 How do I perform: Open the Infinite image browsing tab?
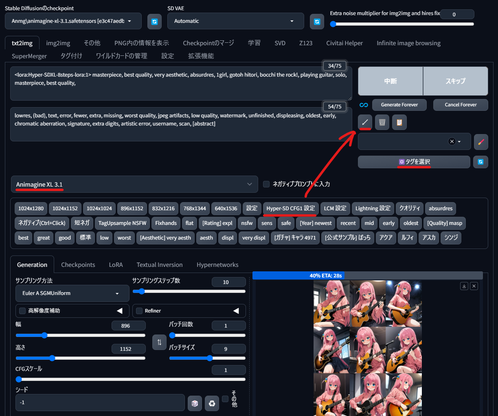pos(408,43)
